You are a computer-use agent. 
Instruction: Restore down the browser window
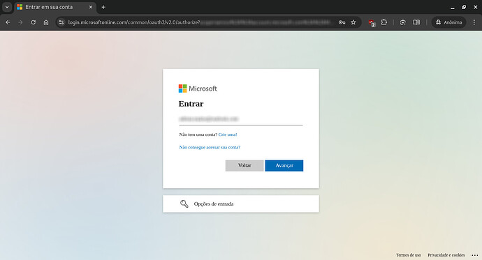pyautogui.click(x=464, y=7)
